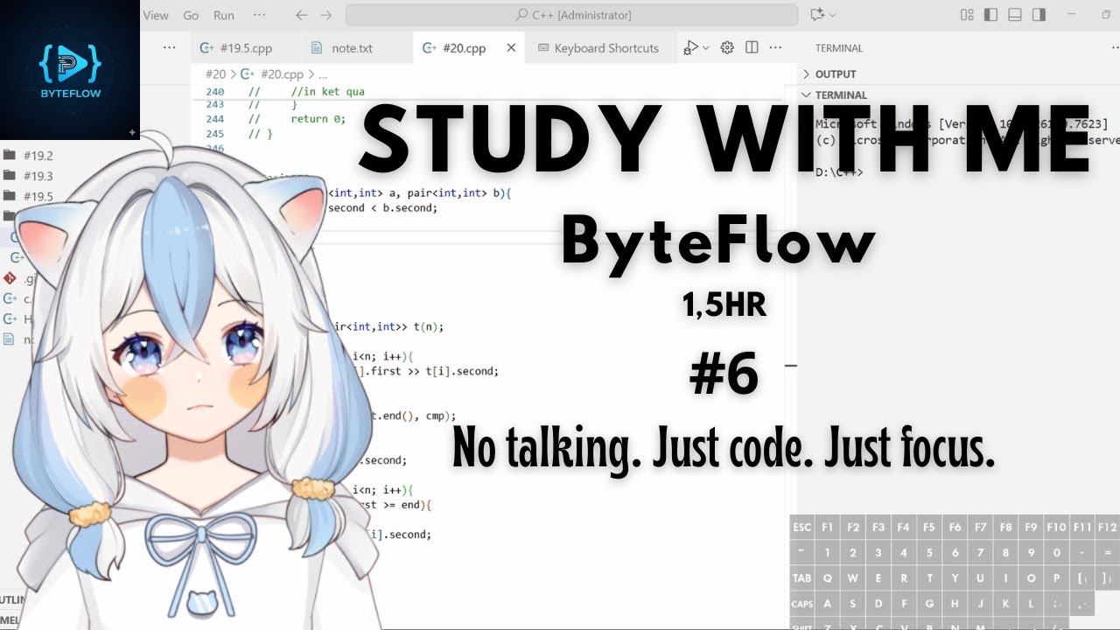
Task: Click the D:\C++> terminal prompt
Action: coord(839,172)
